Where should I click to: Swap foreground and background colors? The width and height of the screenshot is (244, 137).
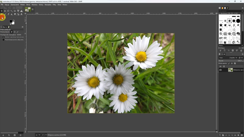click(x=13, y=20)
